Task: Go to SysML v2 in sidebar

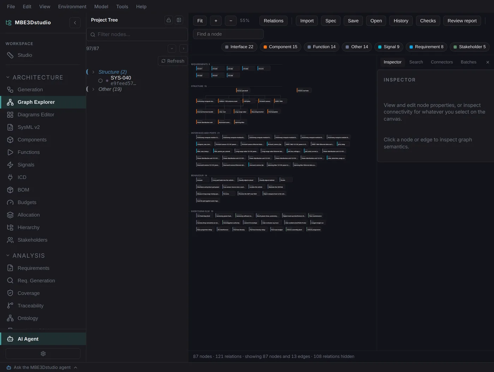Action: coord(43,127)
